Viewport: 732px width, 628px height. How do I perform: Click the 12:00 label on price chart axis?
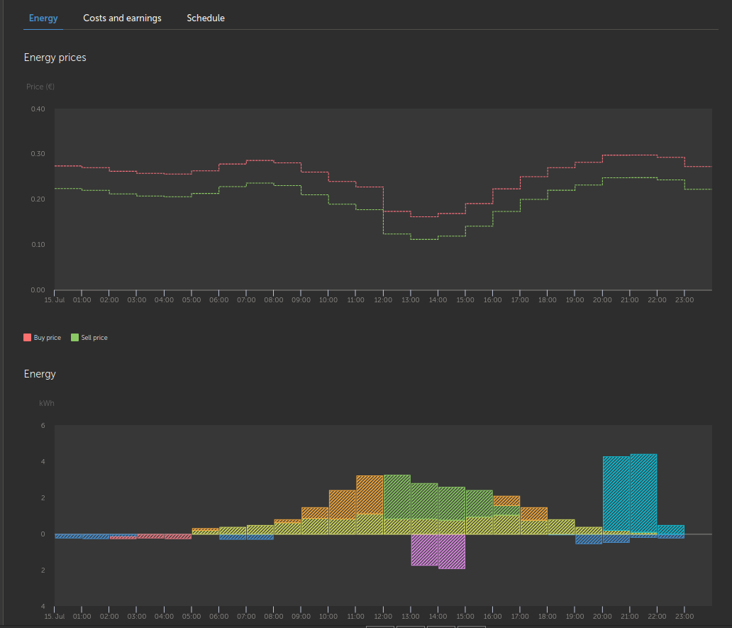tap(383, 300)
